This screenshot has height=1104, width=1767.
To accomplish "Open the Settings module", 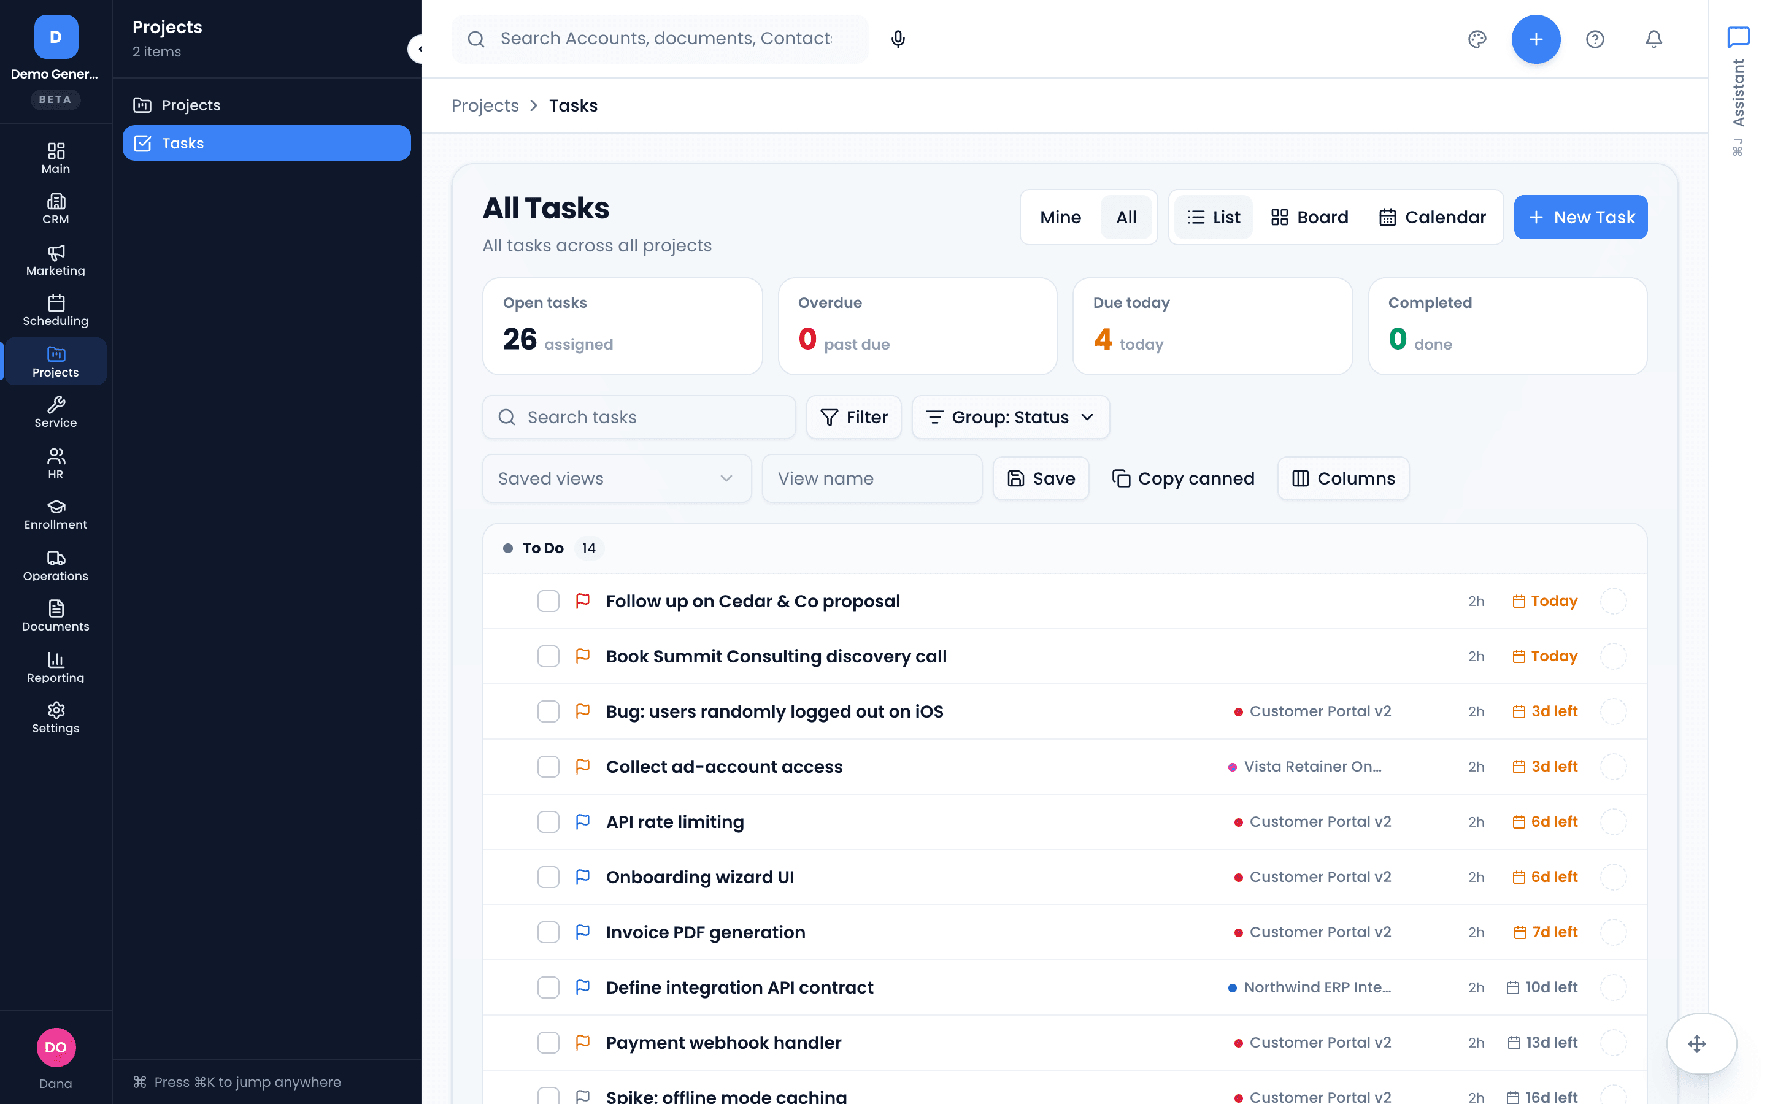I will pyautogui.click(x=55, y=717).
